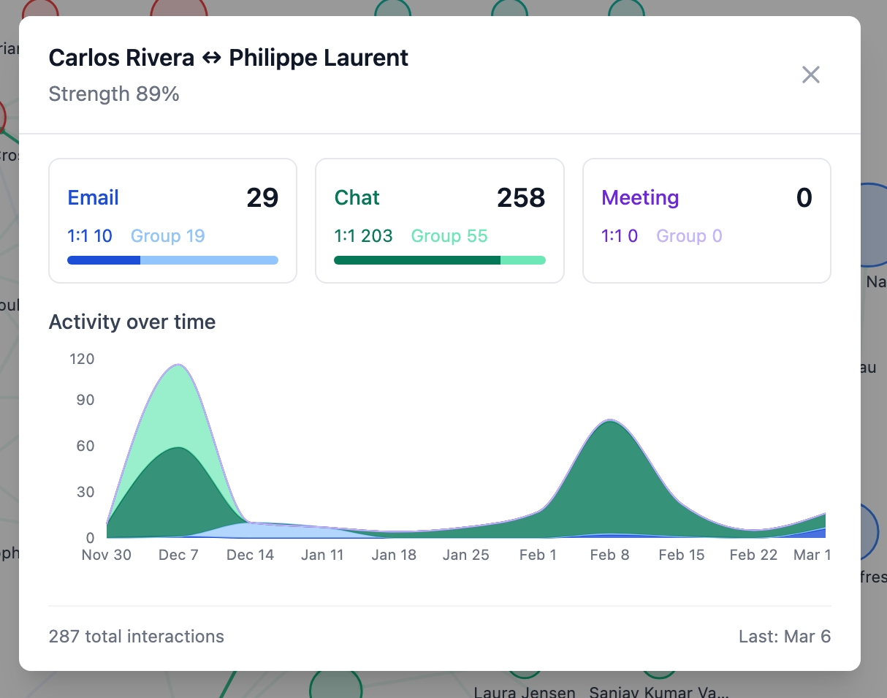Screen dimensions: 887x698
Task: Click the 'Group 19' email label
Action: point(167,236)
